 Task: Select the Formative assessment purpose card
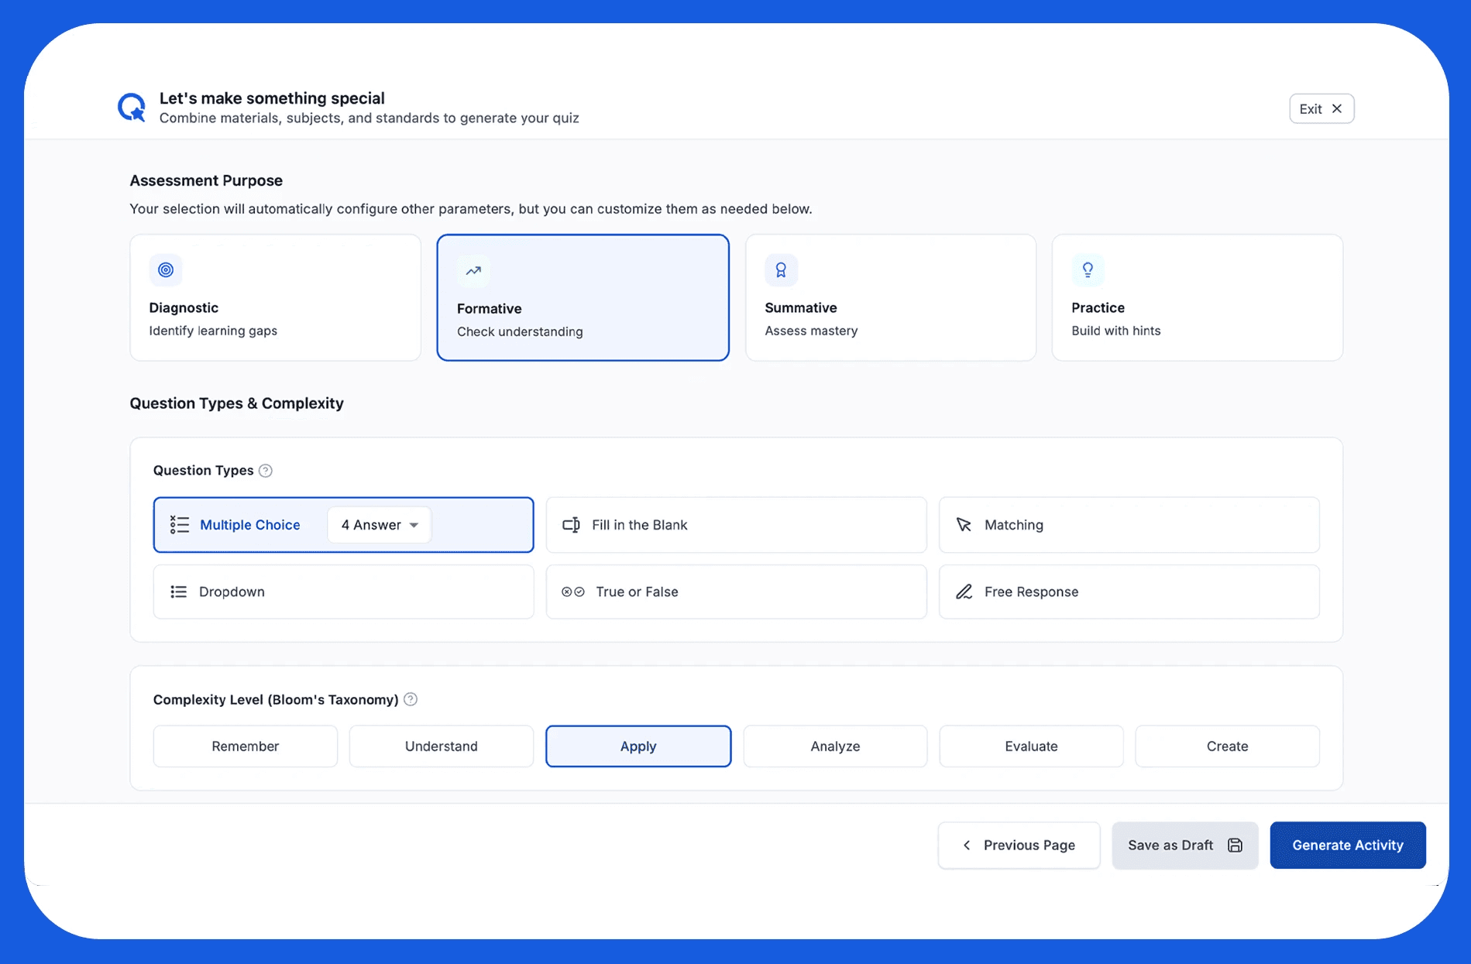583,297
